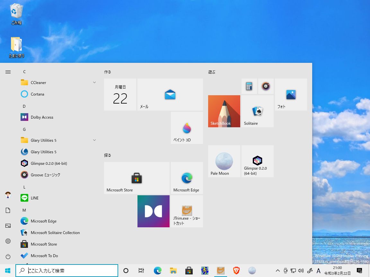Open the Glimpse 0.2.0 (64-bit) tile
Image resolution: width=370 pixels, height=277 pixels.
pyautogui.click(x=258, y=161)
